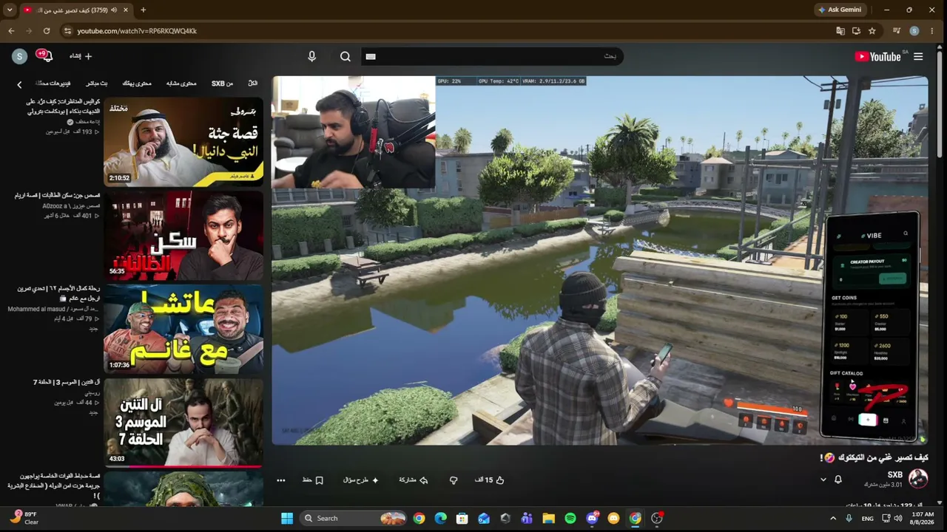Open the video title آل التنين | الموسم 3

[x=67, y=382]
